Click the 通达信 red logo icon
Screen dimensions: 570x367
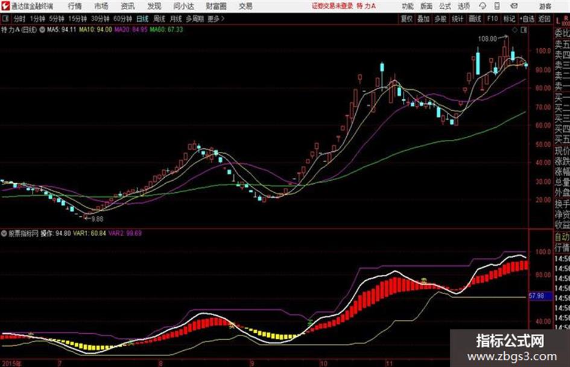(x=5, y=6)
